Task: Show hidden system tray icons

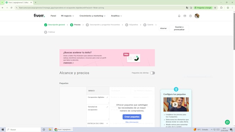Action: tap(211, 130)
